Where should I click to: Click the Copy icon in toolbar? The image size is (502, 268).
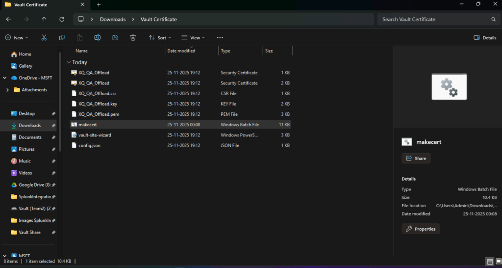(62, 38)
